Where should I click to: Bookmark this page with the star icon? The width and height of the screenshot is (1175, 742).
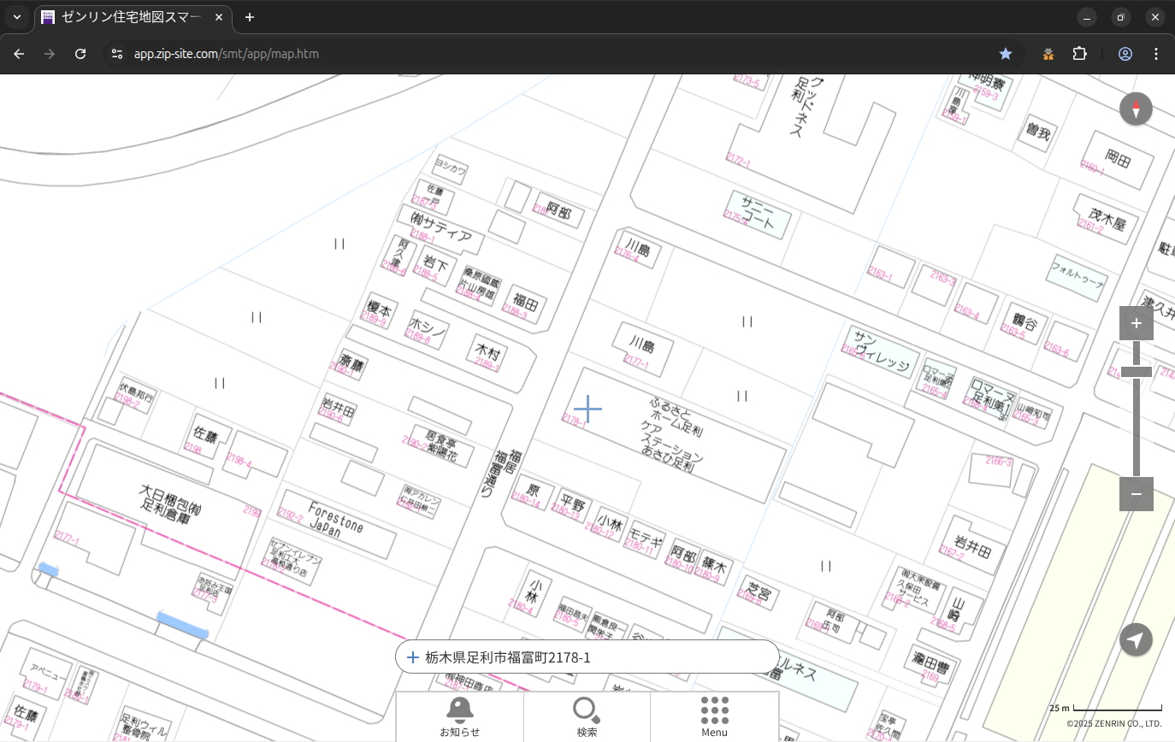[x=1006, y=54]
